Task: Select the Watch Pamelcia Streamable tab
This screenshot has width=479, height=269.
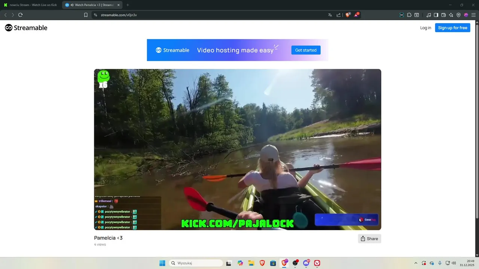Action: pyautogui.click(x=92, y=5)
